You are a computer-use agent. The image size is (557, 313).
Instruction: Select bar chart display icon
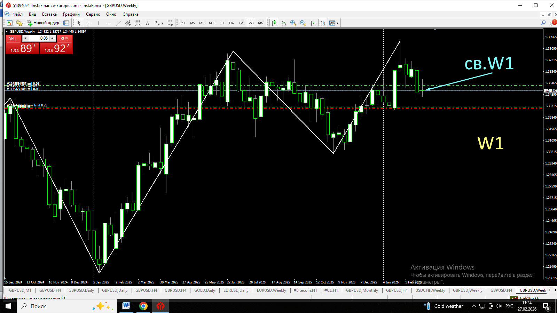pyautogui.click(x=274, y=23)
